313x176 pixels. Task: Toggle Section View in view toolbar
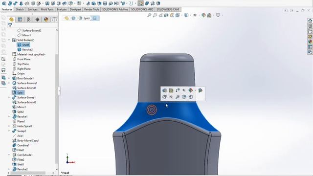166,15
